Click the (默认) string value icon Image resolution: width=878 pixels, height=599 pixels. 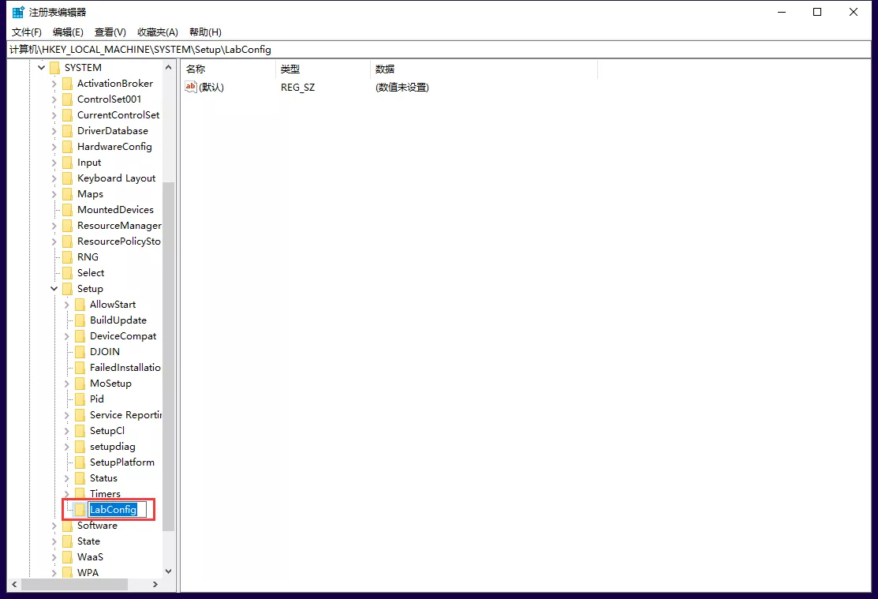[x=190, y=87]
